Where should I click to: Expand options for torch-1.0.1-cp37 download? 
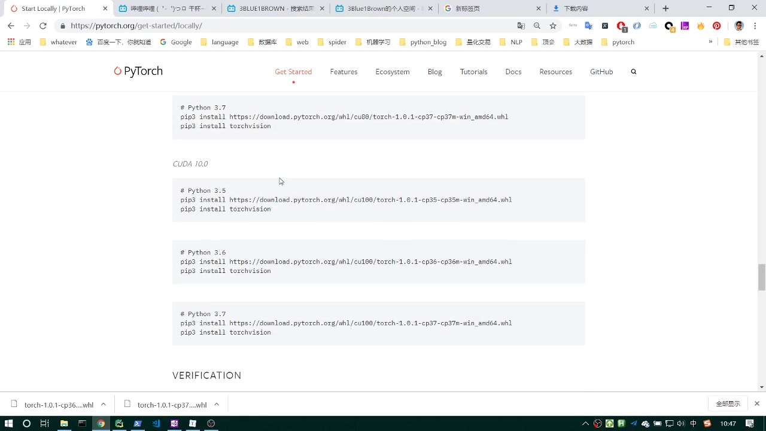(216, 405)
